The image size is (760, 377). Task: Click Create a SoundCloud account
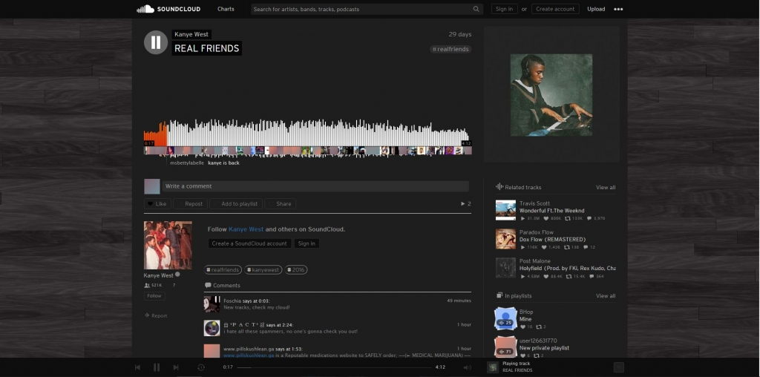click(249, 243)
